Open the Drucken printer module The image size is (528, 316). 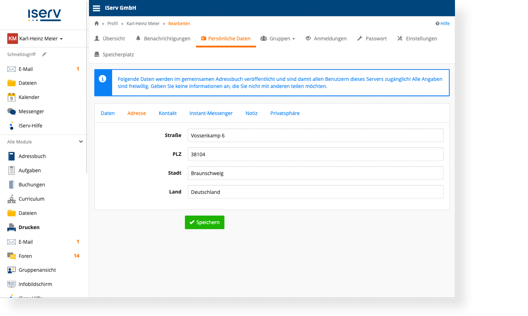[x=28, y=227]
